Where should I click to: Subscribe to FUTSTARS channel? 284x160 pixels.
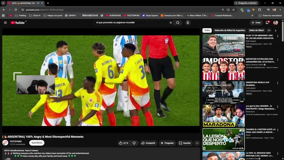[x=37, y=143]
